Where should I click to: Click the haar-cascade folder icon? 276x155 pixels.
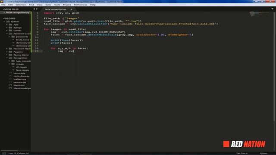coord(13,61)
